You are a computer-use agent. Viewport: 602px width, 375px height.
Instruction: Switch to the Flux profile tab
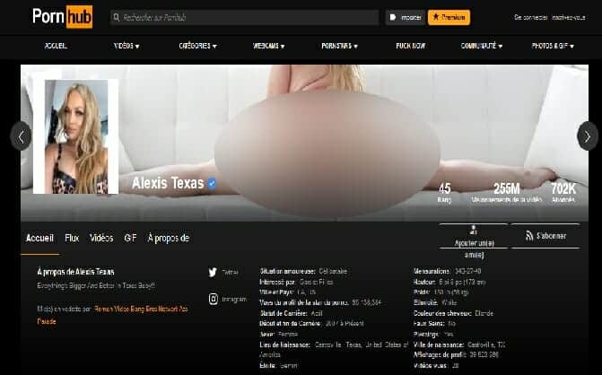click(x=72, y=238)
